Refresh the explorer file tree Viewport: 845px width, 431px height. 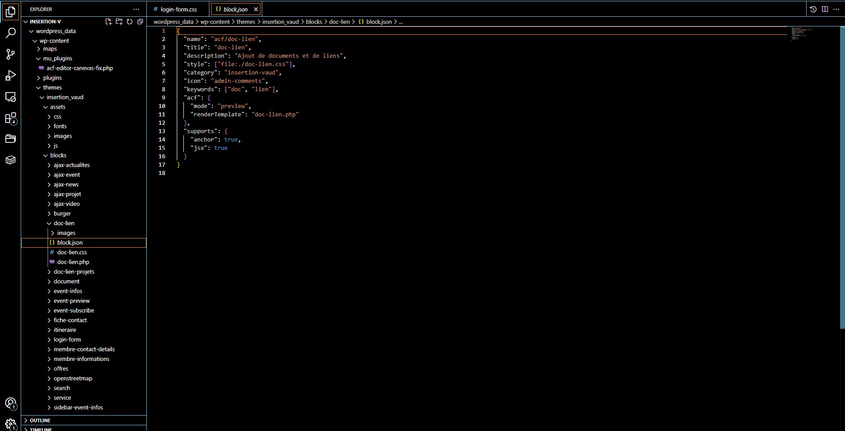pos(130,22)
